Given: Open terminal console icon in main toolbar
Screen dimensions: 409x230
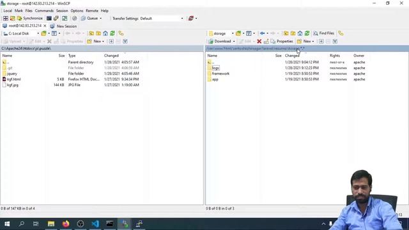Looking at the screenshot, I should (49, 19).
